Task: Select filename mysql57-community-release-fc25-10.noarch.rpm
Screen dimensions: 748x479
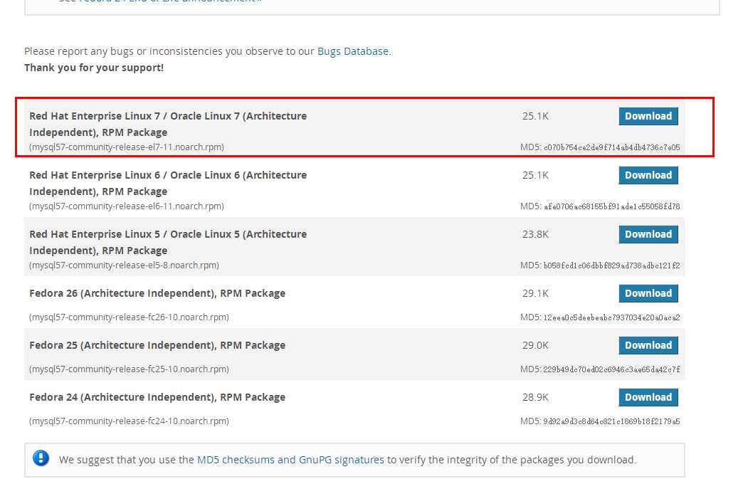Action: [129, 369]
